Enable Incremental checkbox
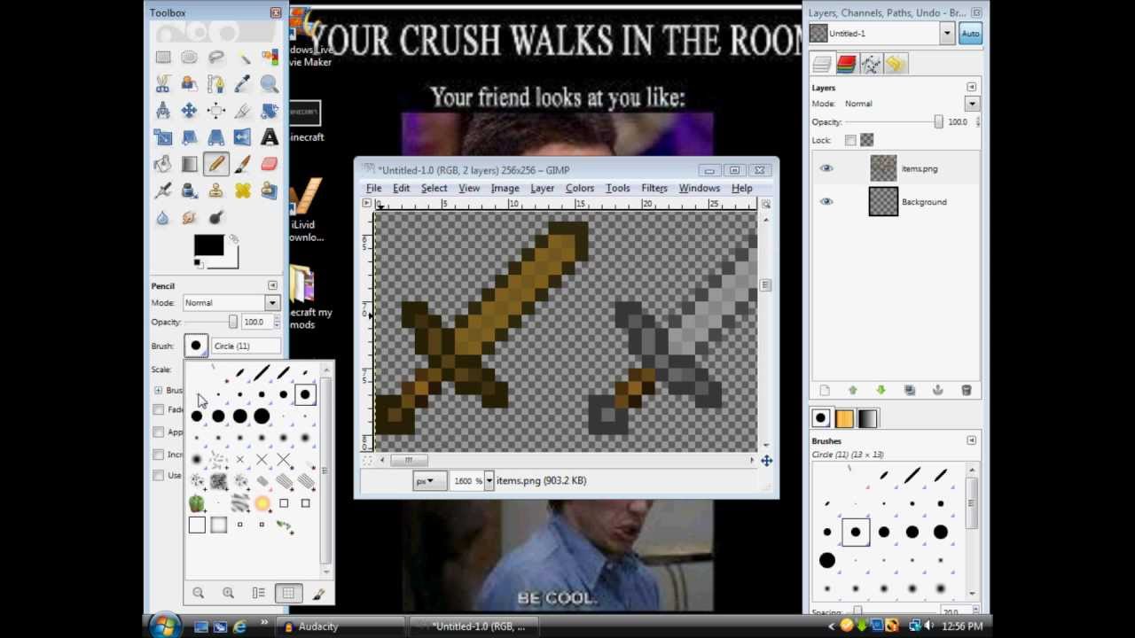The height and width of the screenshot is (638, 1135). click(158, 455)
